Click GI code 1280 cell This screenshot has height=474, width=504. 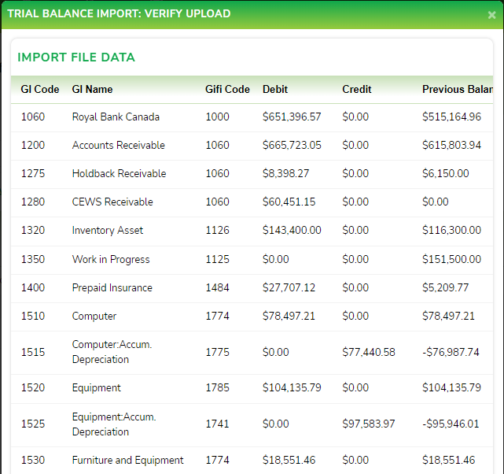(x=33, y=202)
